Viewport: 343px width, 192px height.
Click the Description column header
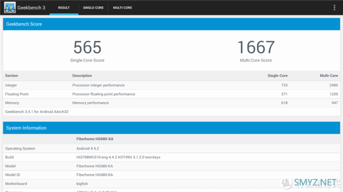[x=82, y=75]
